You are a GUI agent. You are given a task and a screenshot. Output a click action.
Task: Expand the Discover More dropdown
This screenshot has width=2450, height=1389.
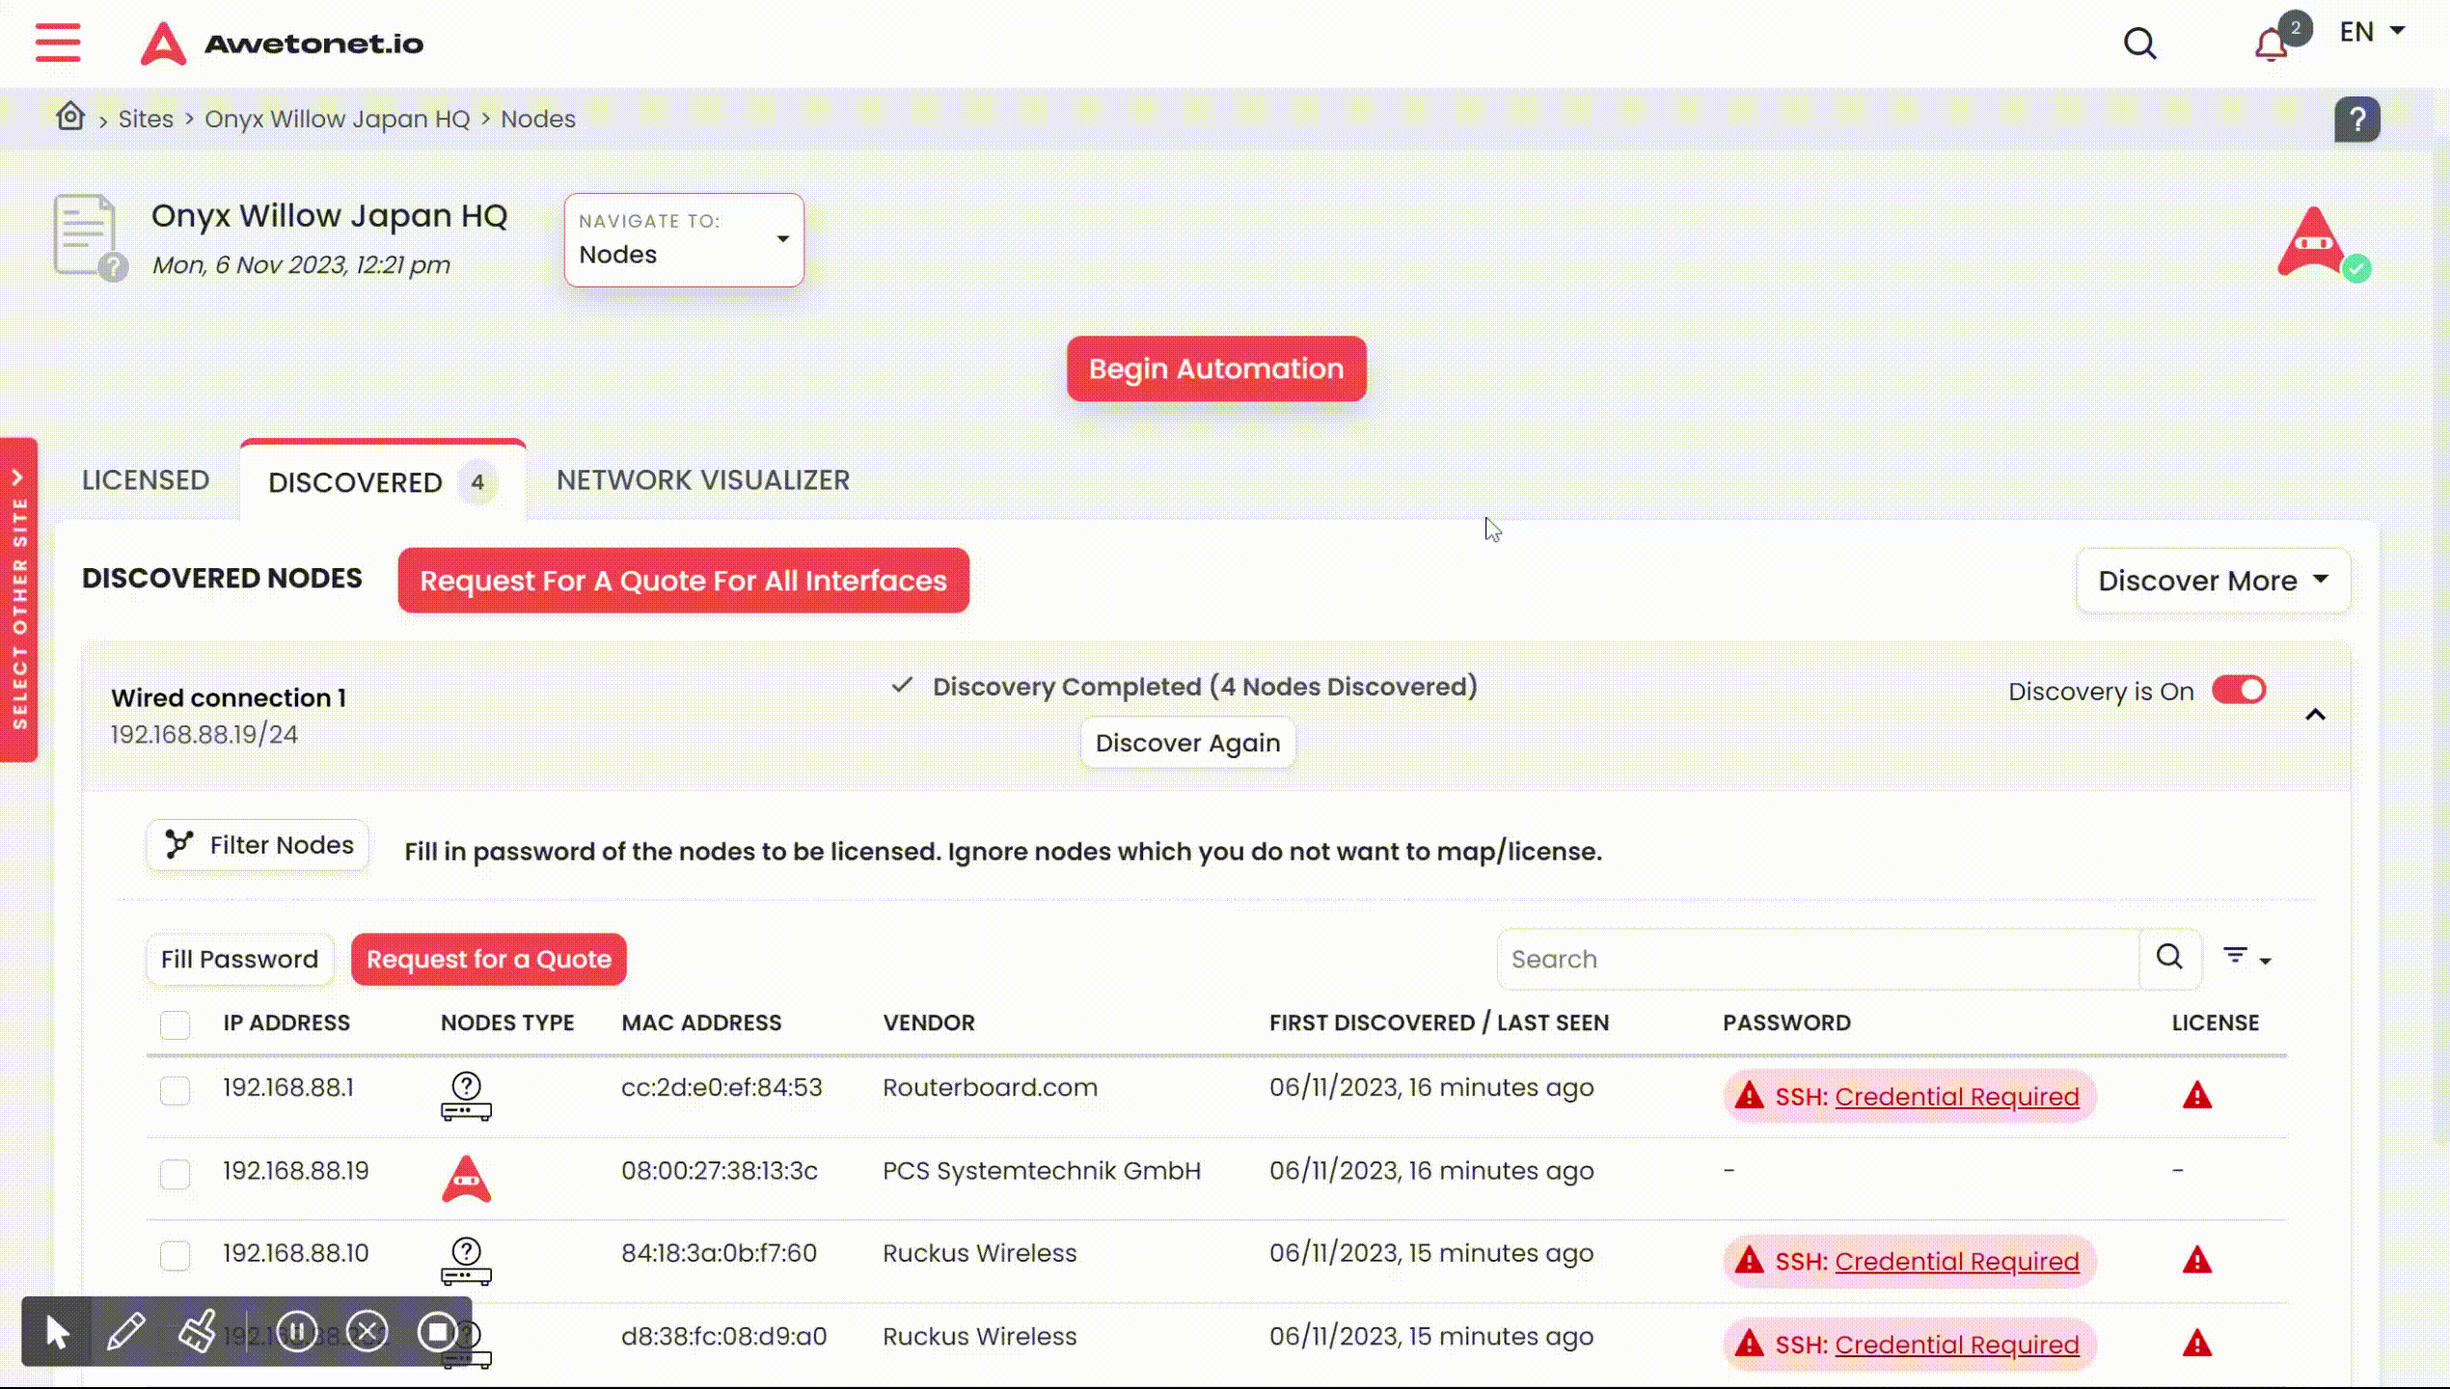(2211, 579)
